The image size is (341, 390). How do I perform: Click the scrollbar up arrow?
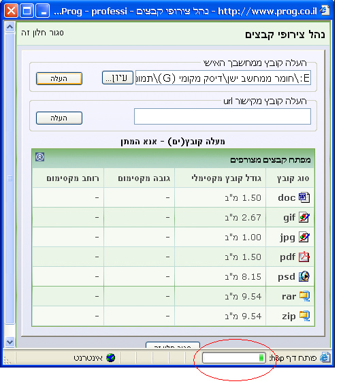pyautogui.click(x=10, y=27)
